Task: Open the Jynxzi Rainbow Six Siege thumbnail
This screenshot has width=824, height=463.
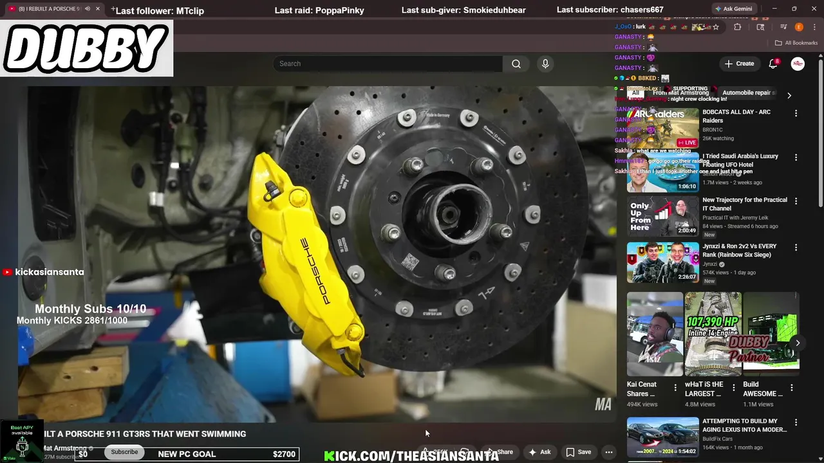Action: (662, 262)
